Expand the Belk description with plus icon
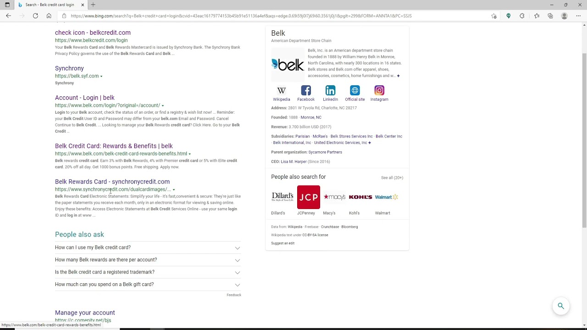 (398, 76)
